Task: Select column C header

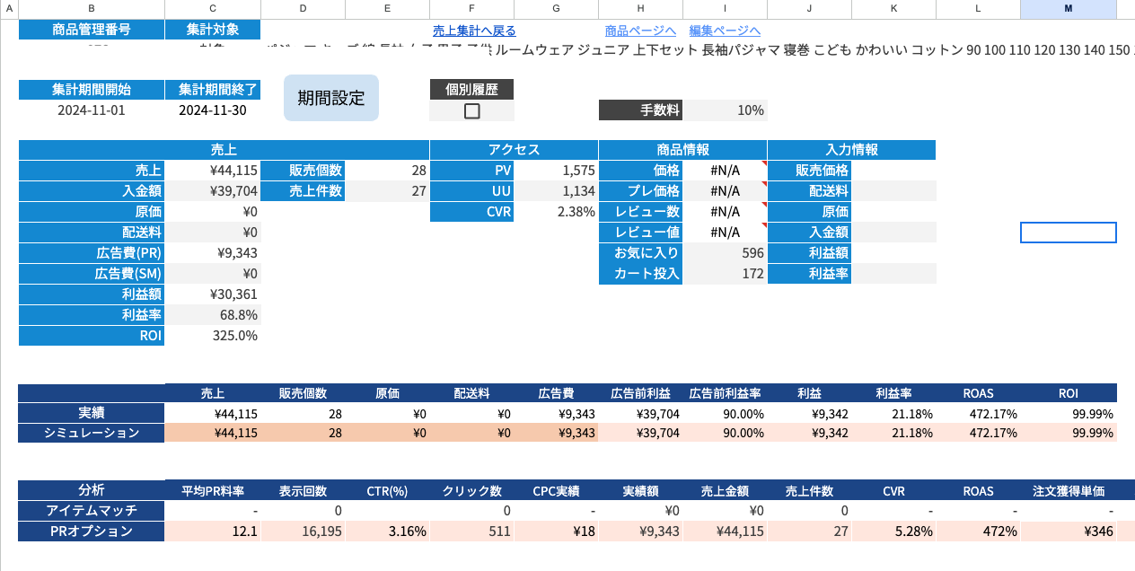Action: (213, 8)
